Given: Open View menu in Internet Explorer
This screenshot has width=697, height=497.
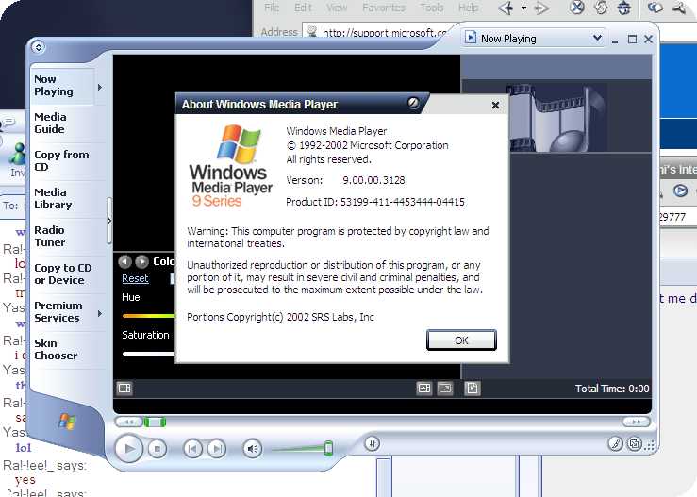Looking at the screenshot, I should [337, 8].
